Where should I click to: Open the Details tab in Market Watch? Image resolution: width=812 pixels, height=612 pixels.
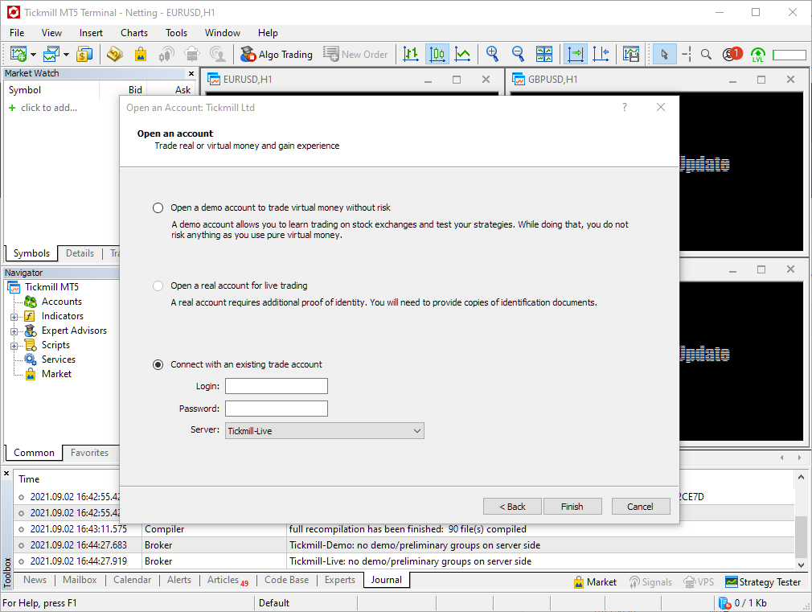click(80, 253)
